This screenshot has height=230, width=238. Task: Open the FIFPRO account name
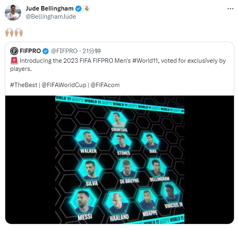30,51
